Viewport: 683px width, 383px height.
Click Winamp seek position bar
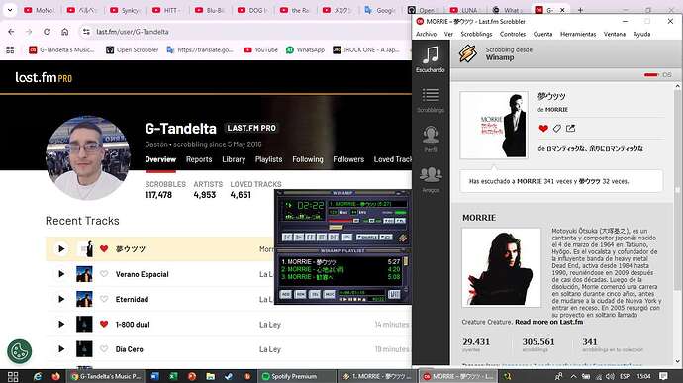[344, 227]
